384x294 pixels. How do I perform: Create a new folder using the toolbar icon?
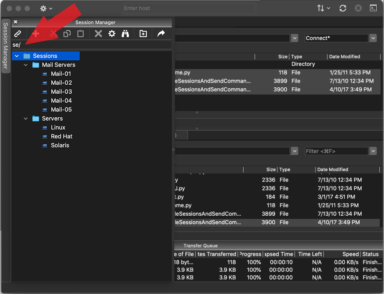(143, 34)
